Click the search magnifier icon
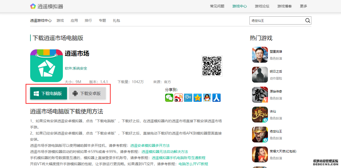Viewport: 341px width, 168px height. tap(308, 20)
